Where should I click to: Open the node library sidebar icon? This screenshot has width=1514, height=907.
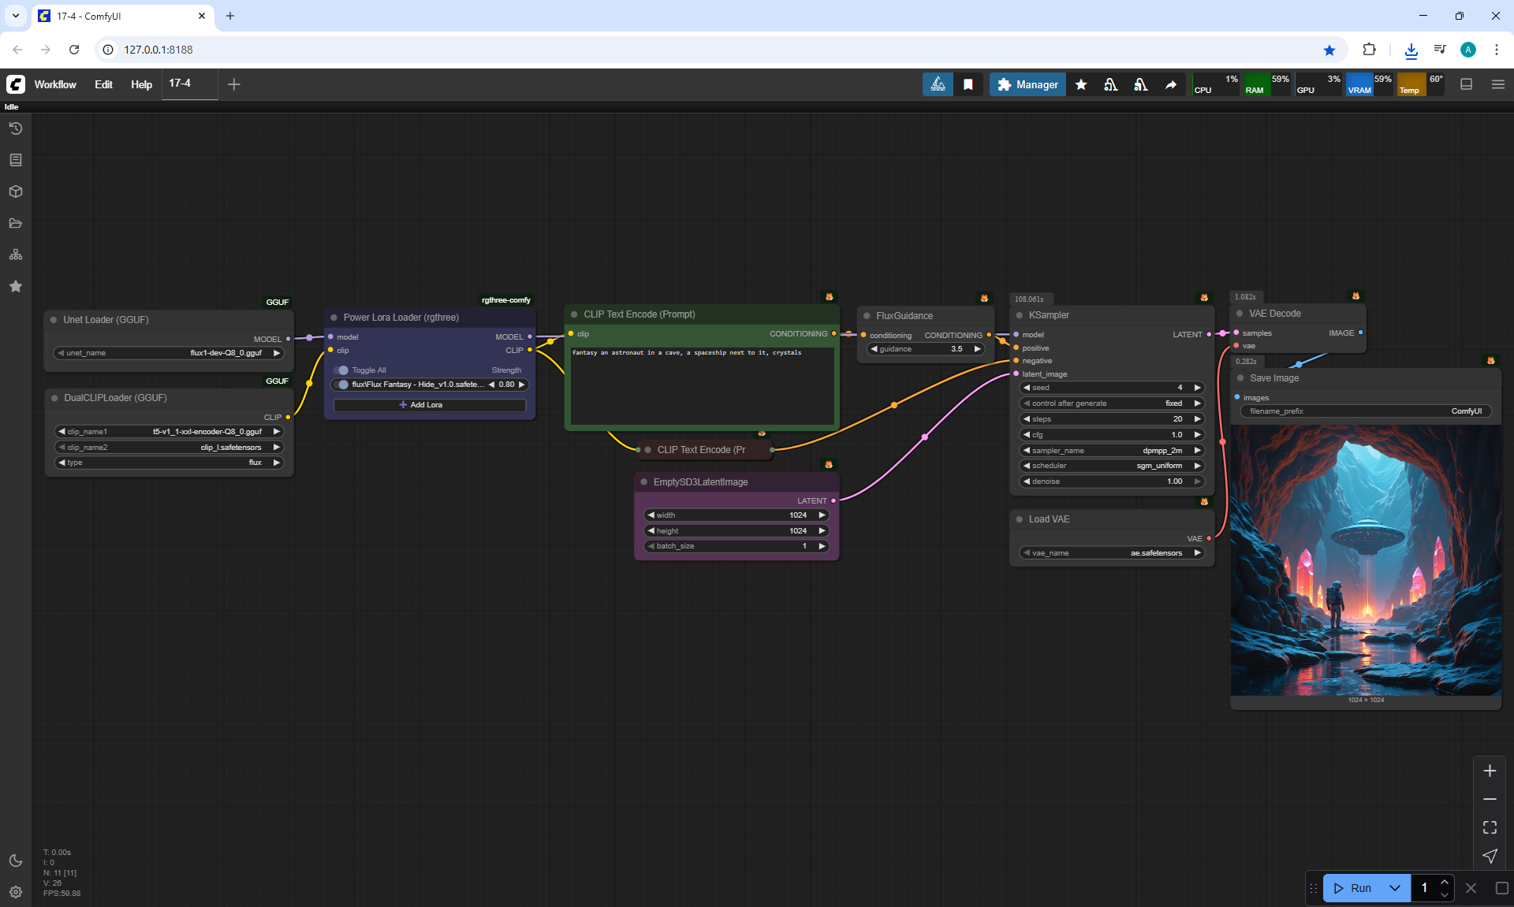pyautogui.click(x=16, y=160)
